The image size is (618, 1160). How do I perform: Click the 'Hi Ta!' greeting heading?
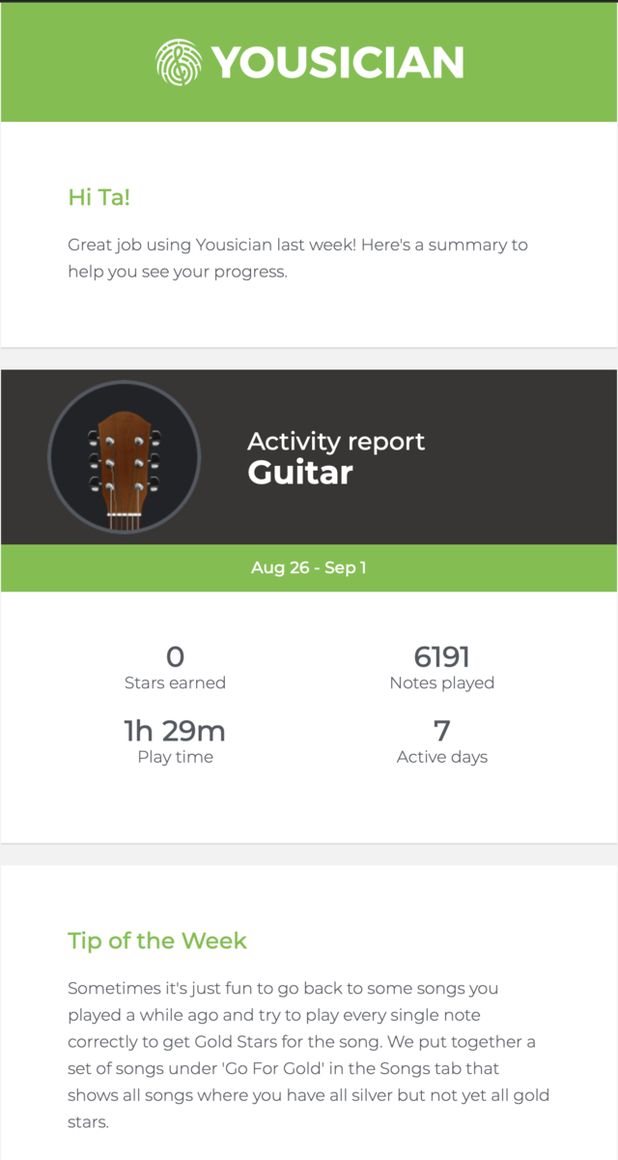(x=98, y=197)
